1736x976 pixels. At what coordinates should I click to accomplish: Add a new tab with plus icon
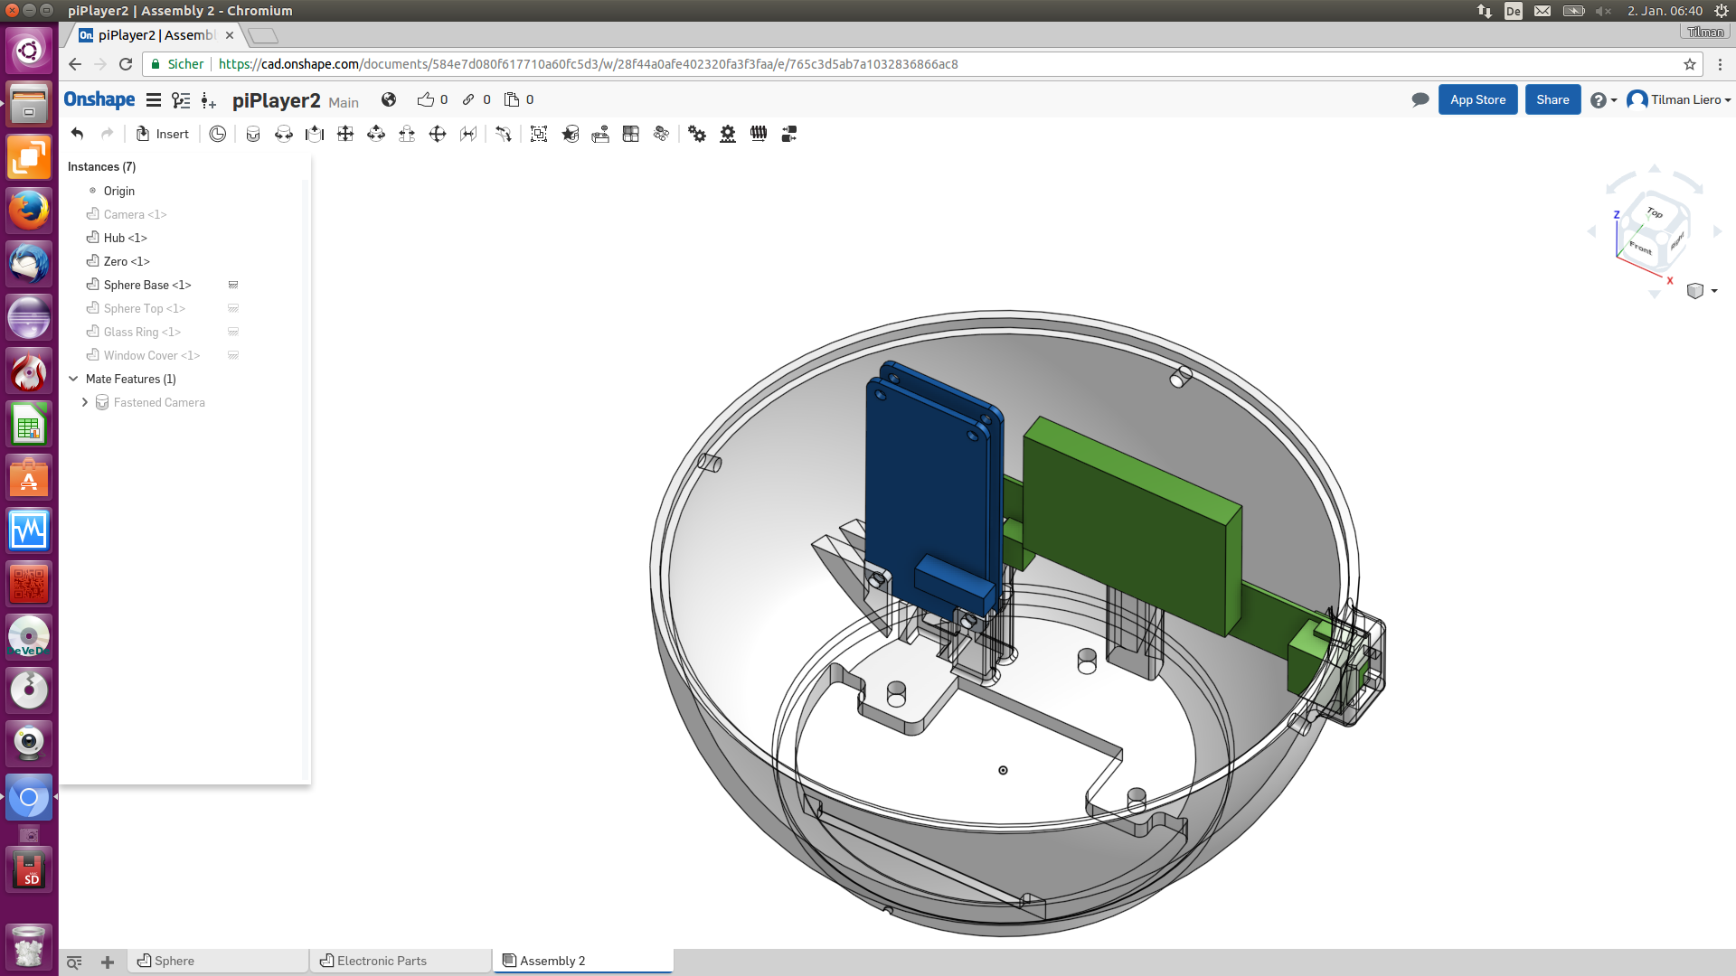tap(108, 962)
